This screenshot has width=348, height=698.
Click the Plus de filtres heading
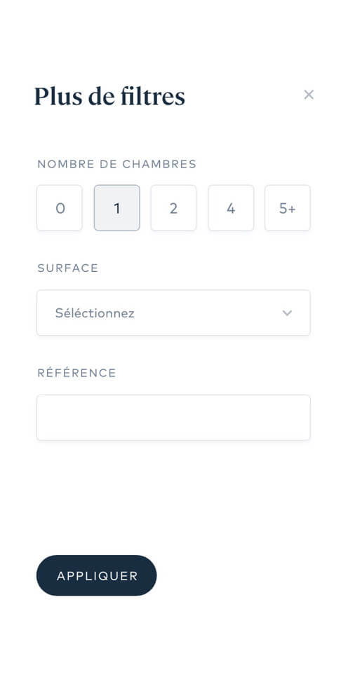(109, 96)
